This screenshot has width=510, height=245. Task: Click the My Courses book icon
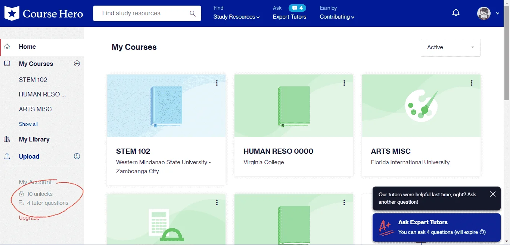click(7, 64)
